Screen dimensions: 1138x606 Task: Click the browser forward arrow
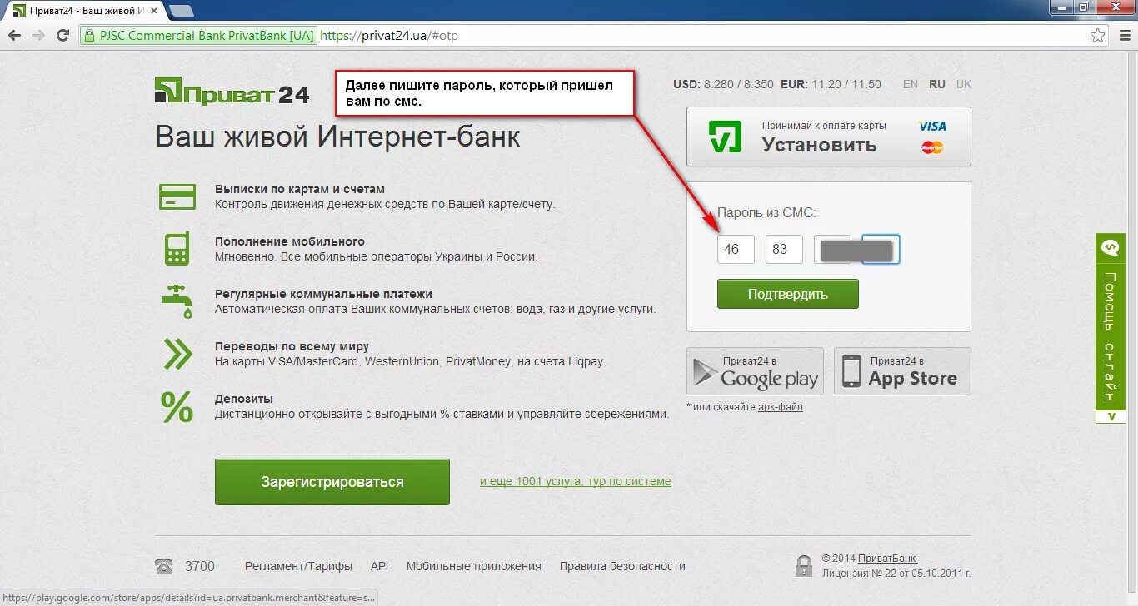[38, 36]
